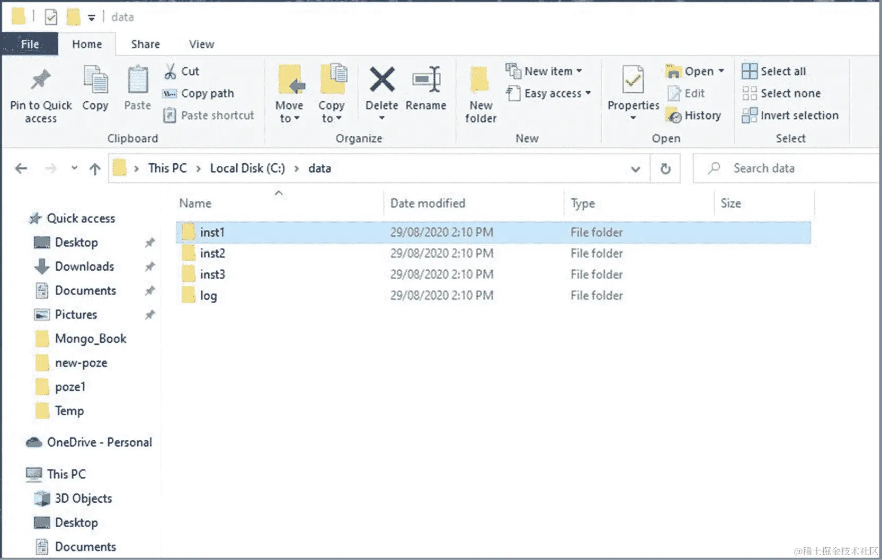Expand the New item dropdown
Image resolution: width=882 pixels, height=560 pixels.
pos(579,71)
